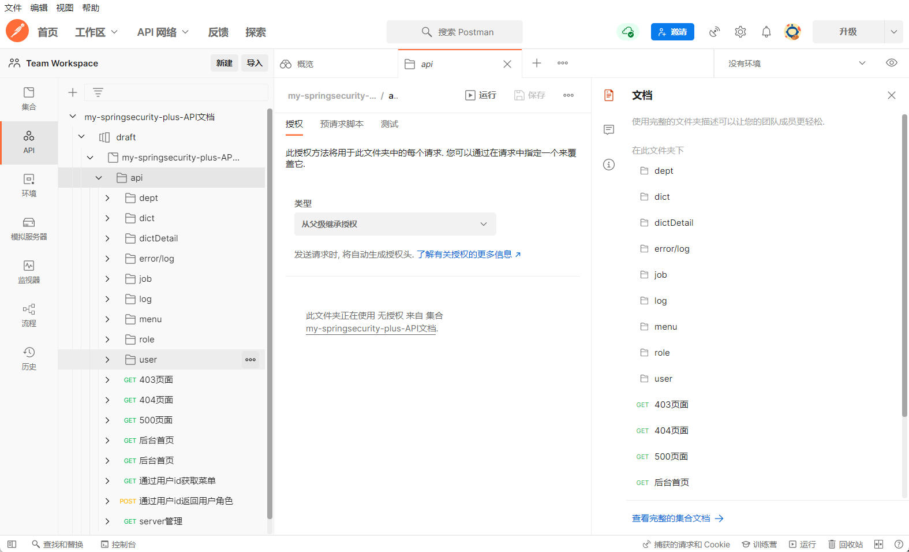Click the filter icon in sidebar search
Viewport: 909px width, 552px height.
pyautogui.click(x=98, y=92)
